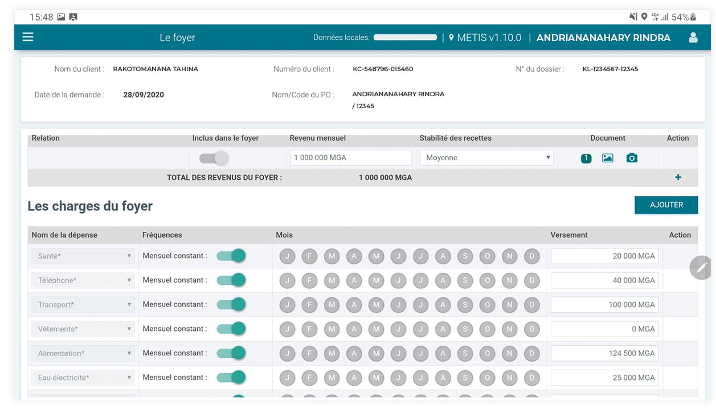Toggle Mensuel constant for Téléphone
This screenshot has width=716, height=409.
point(231,280)
